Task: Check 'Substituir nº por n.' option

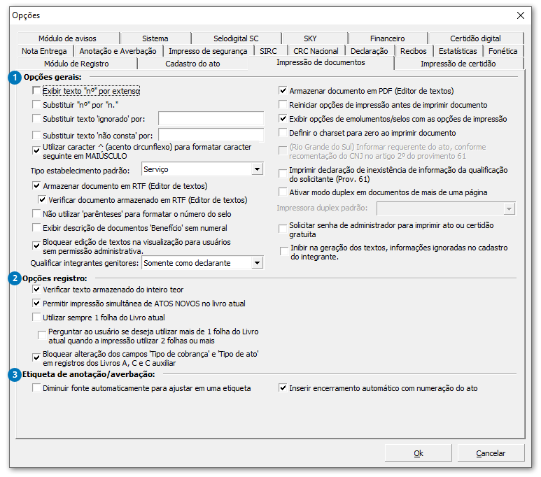Action: point(36,104)
